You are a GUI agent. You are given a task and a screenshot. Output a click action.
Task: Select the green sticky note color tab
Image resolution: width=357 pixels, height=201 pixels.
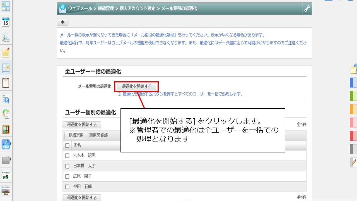(x=353, y=96)
